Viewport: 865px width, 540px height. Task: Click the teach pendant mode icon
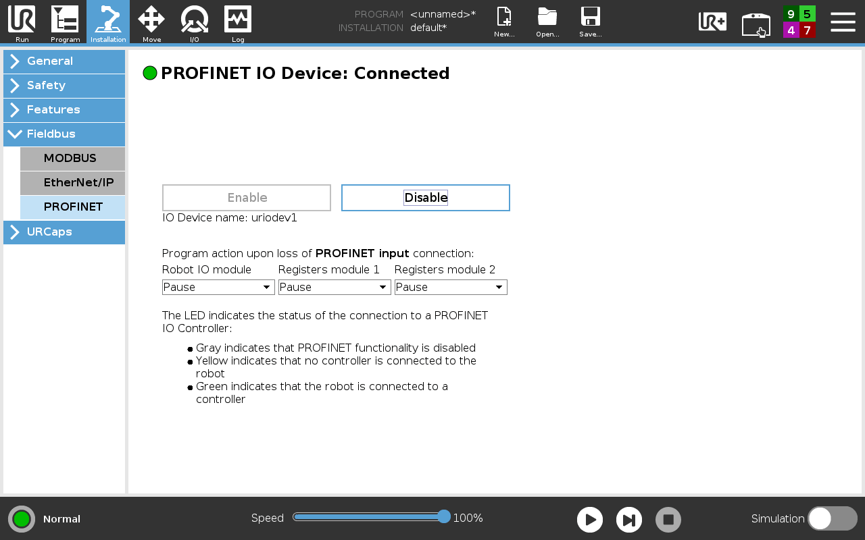(756, 24)
